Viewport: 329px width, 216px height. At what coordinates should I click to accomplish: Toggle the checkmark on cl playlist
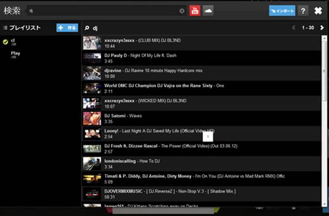(x=5, y=42)
